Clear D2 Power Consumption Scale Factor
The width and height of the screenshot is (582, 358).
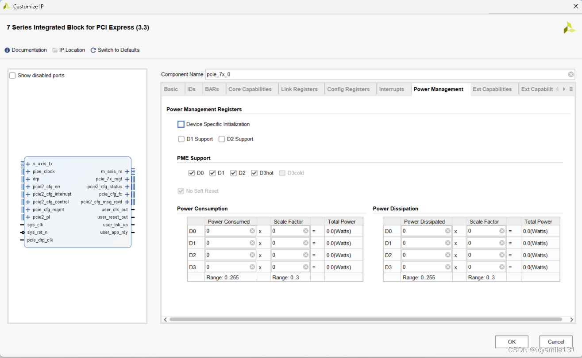tap(306, 255)
